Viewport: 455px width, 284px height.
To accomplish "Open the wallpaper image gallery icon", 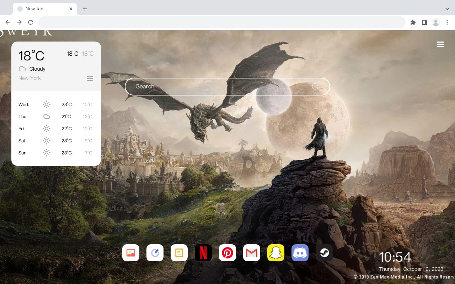I will point(131,253).
